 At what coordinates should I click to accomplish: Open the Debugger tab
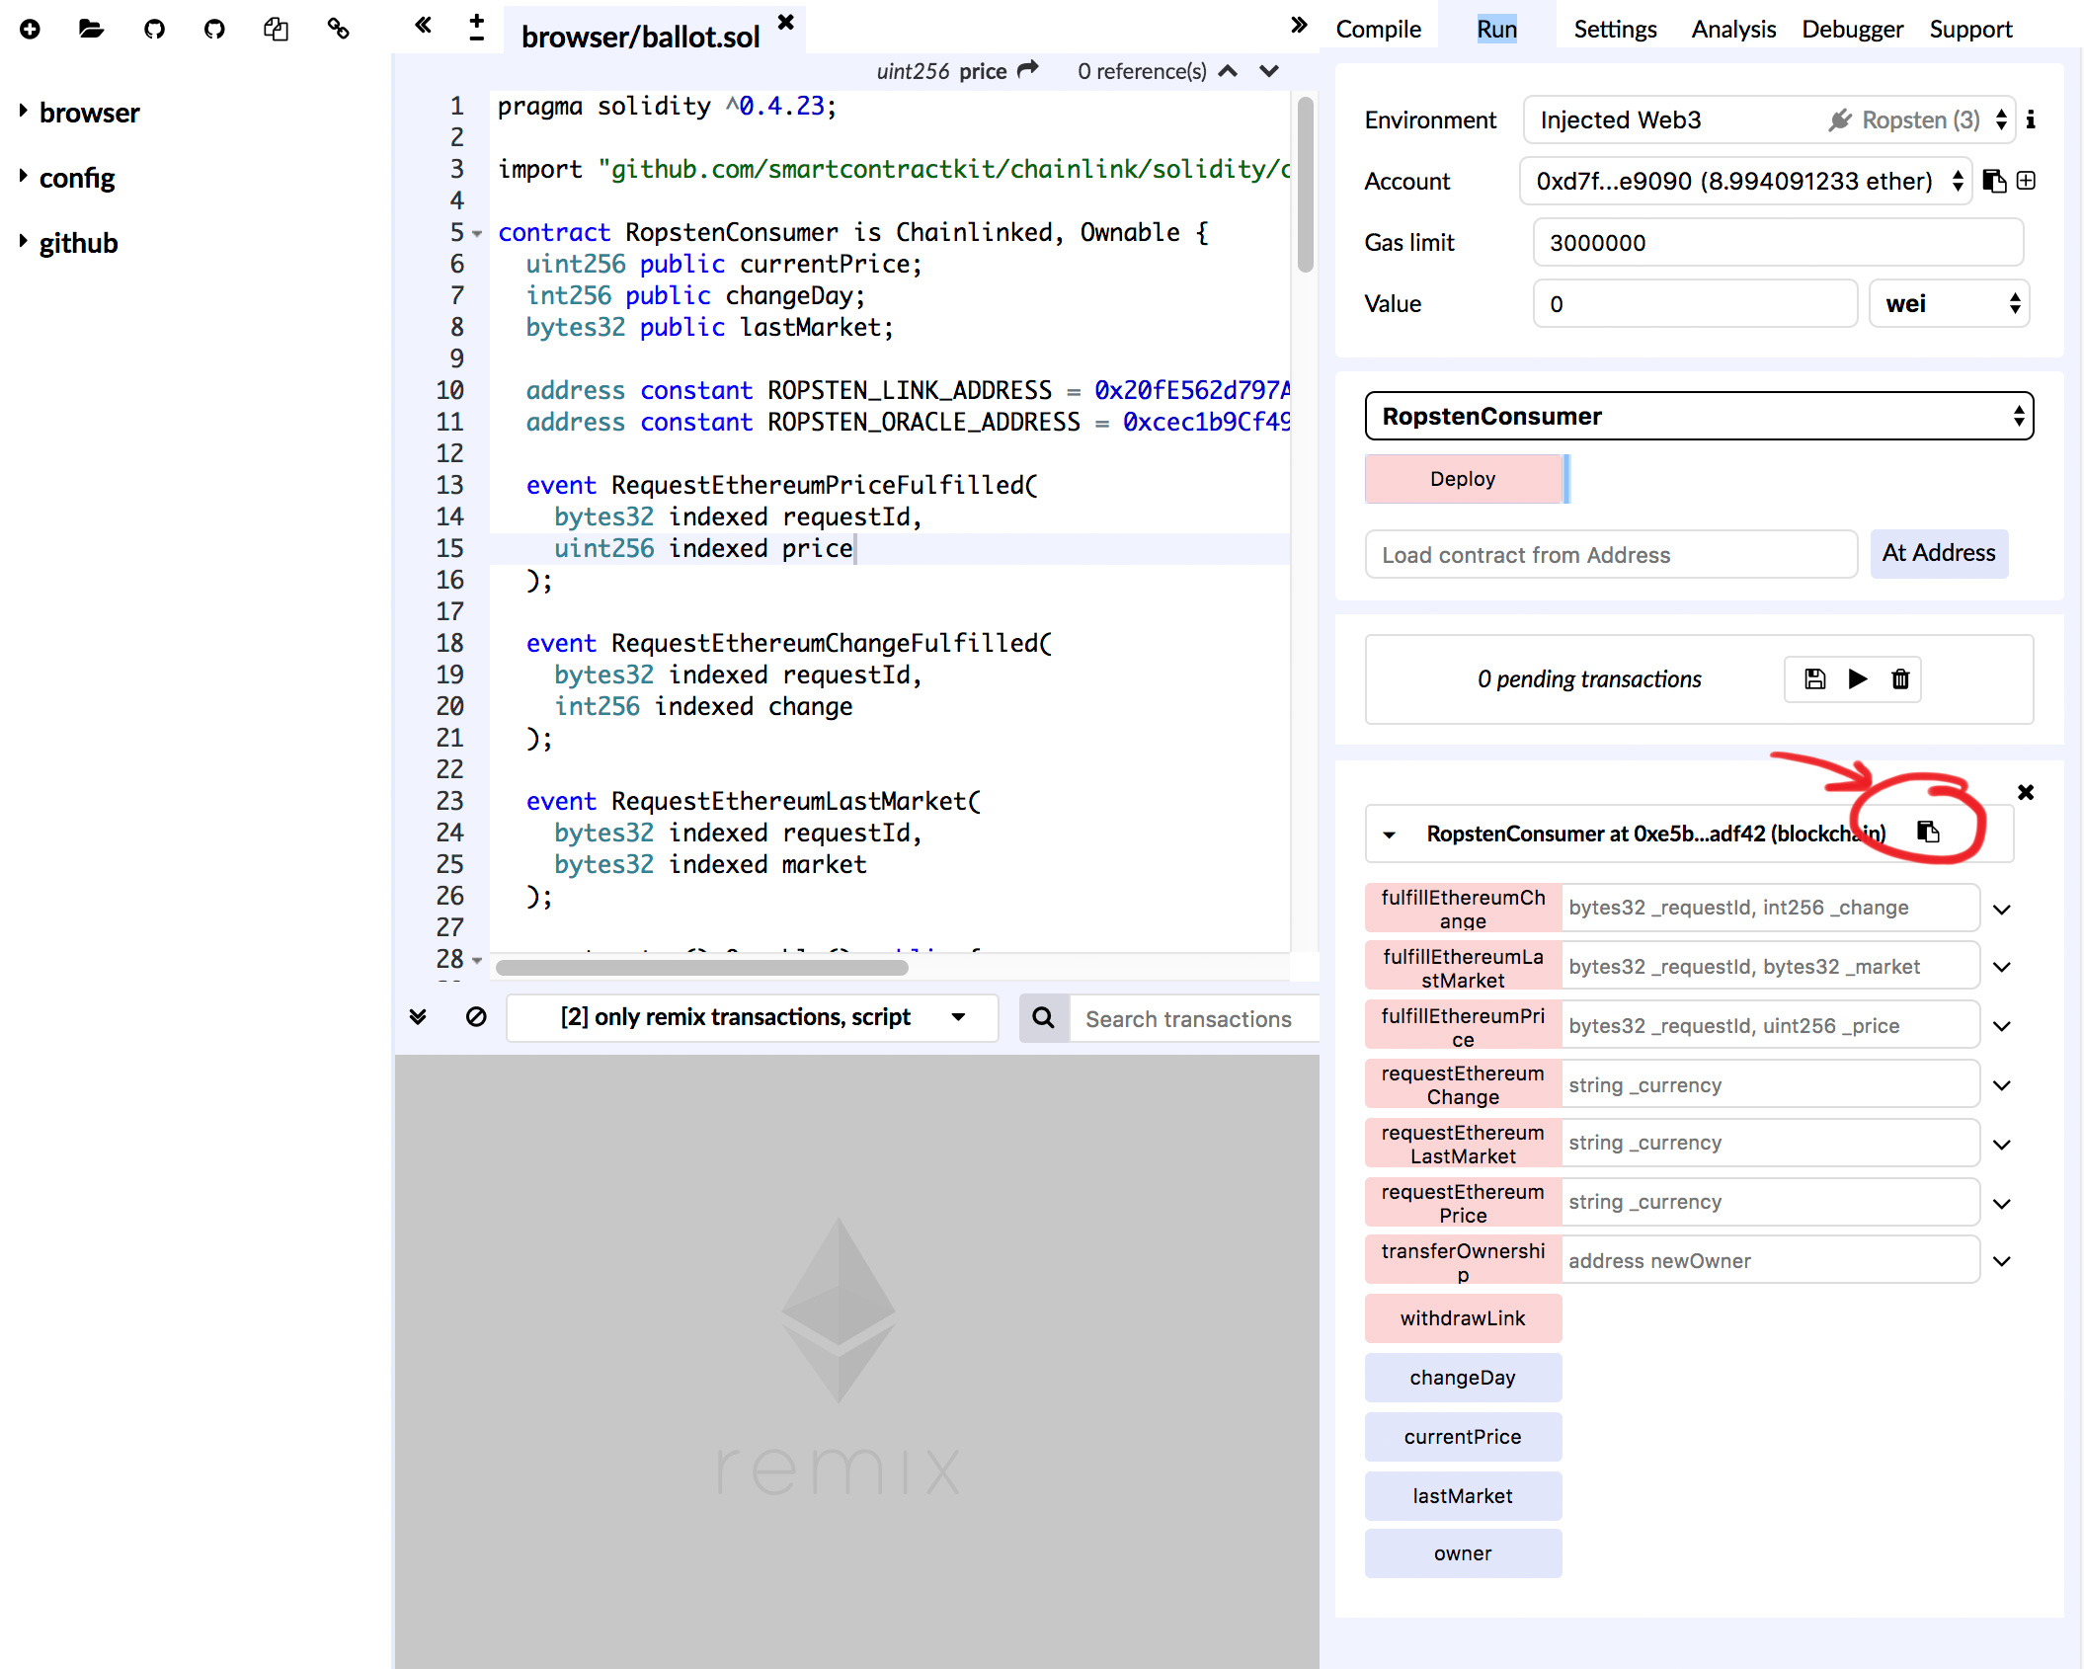1851,29
